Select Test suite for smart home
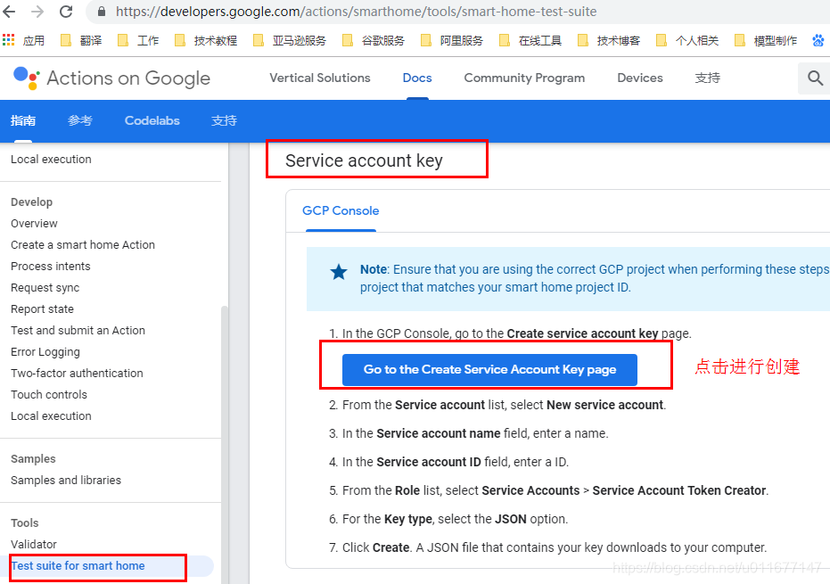The width and height of the screenshot is (830, 584). 78,566
